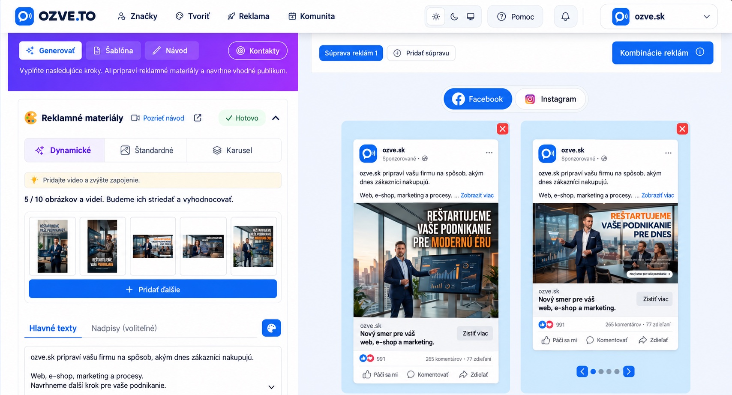Viewport: 732px width, 395px height.
Task: Remove second ad preview red X
Action: coord(682,129)
